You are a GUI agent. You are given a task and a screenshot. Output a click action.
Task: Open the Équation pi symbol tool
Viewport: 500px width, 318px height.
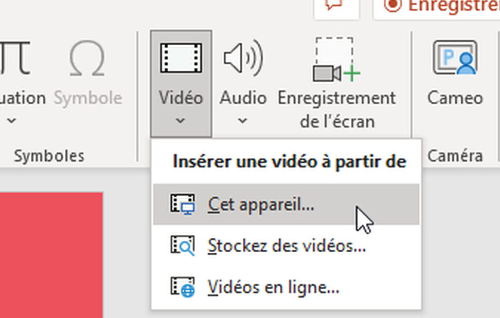click(15, 58)
